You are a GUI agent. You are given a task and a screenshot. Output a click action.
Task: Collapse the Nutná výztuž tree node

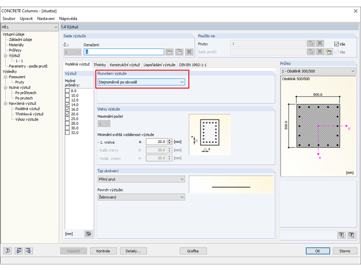pyautogui.click(x=6, y=87)
